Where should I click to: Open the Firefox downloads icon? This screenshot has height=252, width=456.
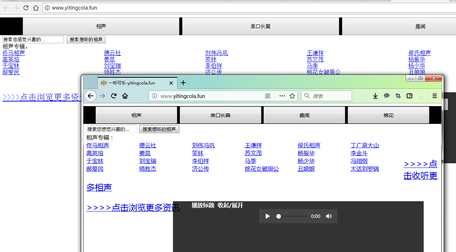(x=375, y=96)
